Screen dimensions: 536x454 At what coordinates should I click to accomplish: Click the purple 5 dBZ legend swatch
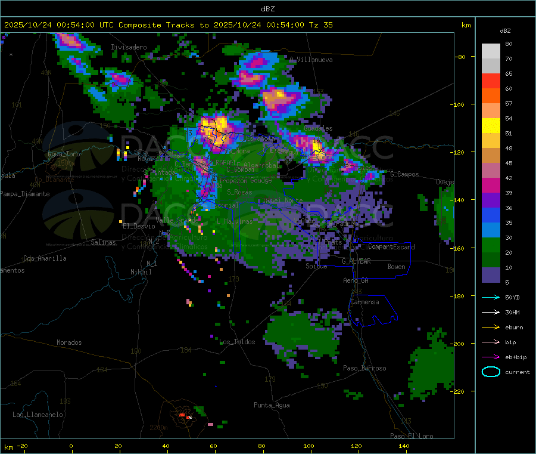(x=491, y=275)
